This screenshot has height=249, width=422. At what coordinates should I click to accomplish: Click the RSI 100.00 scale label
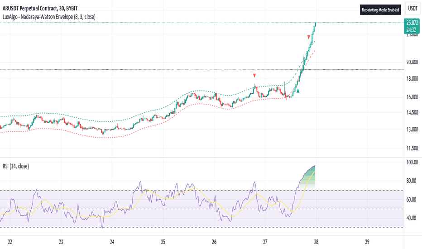tap(412, 163)
